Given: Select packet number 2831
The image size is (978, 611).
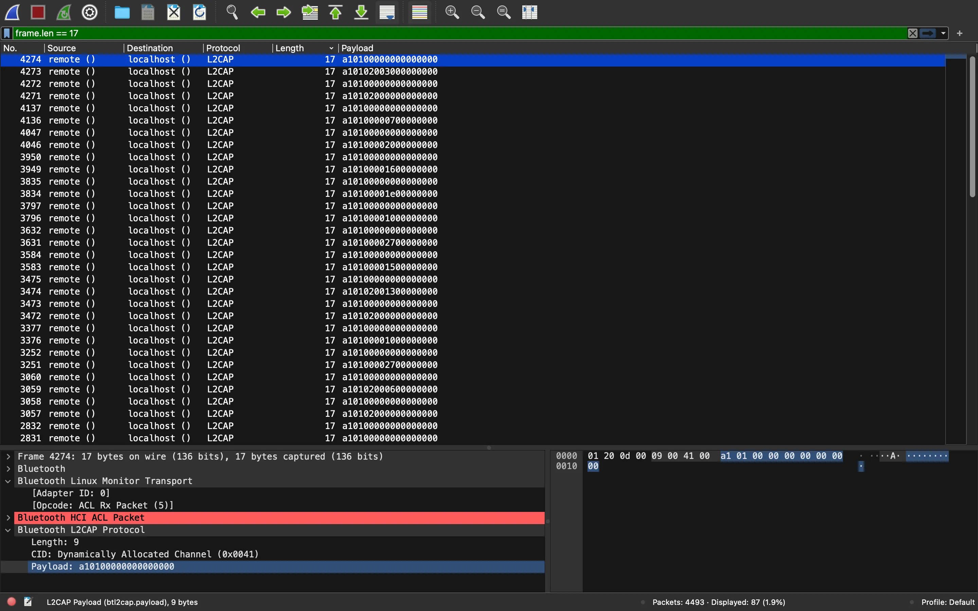Looking at the screenshot, I should 473,438.
